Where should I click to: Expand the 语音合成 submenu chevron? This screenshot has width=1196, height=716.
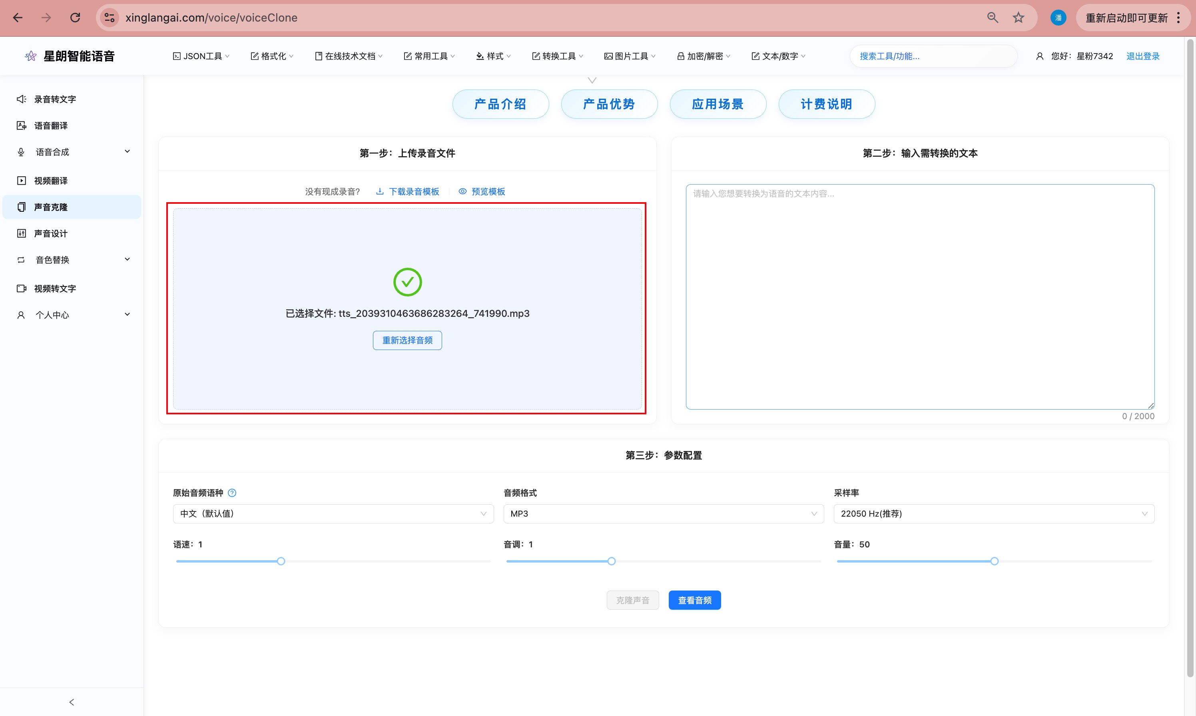(128, 151)
